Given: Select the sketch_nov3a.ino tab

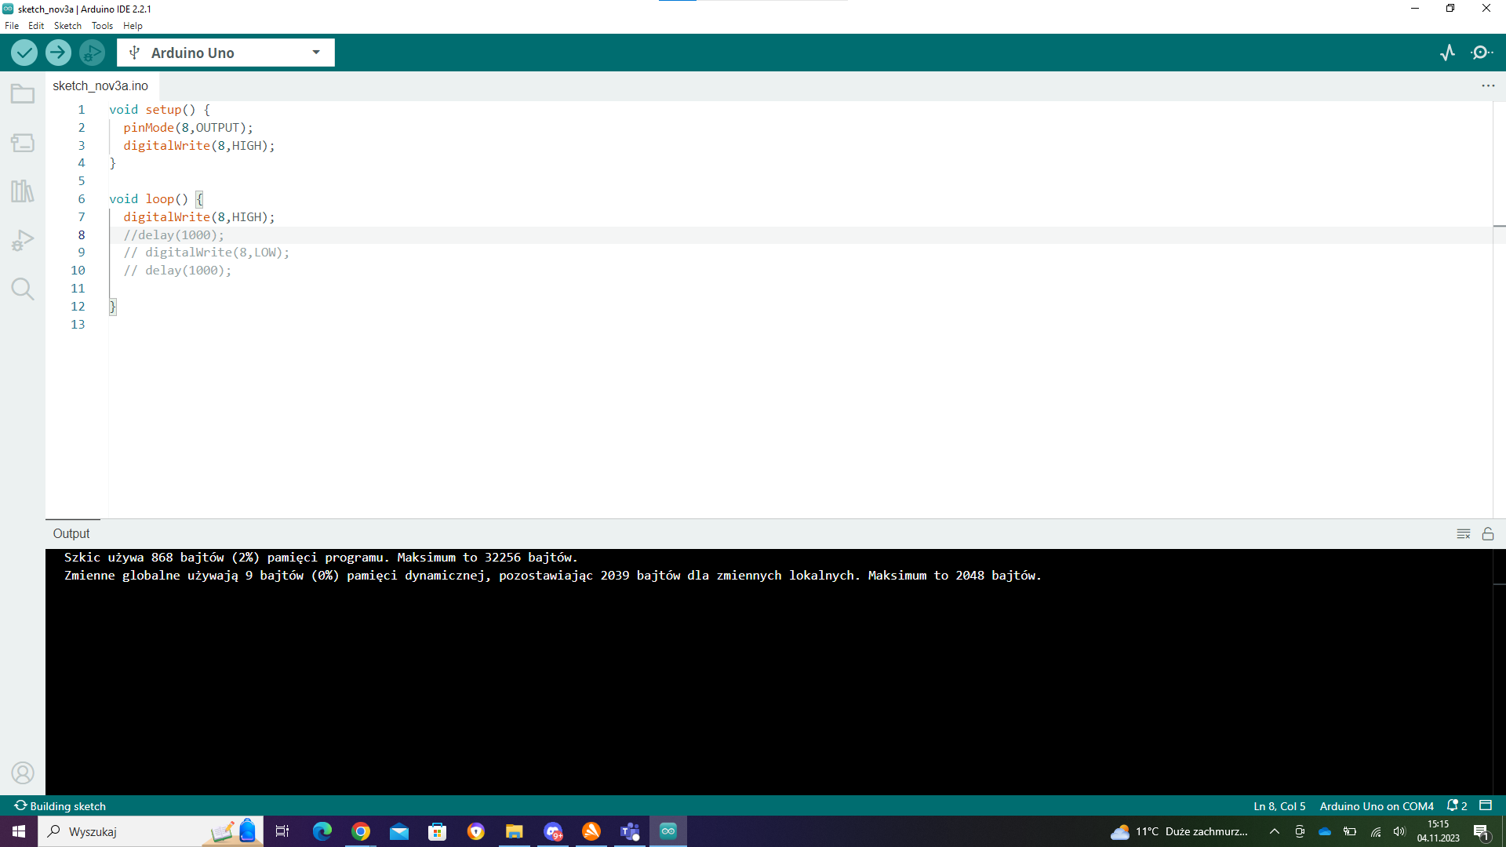Looking at the screenshot, I should (x=100, y=86).
